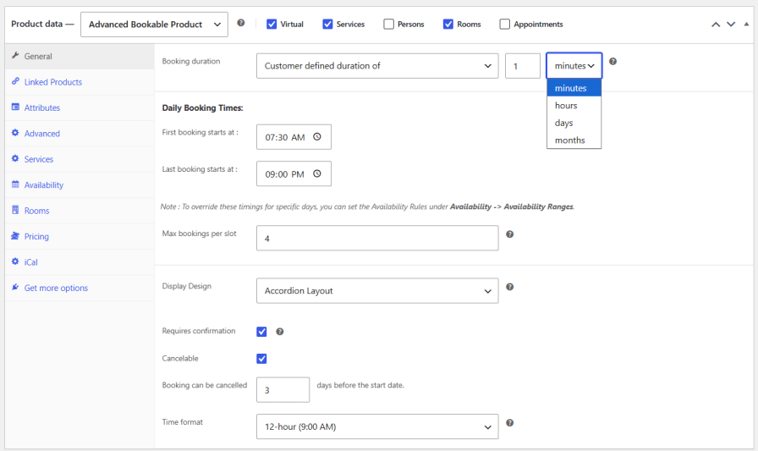Click the booking duration number field

tap(523, 66)
